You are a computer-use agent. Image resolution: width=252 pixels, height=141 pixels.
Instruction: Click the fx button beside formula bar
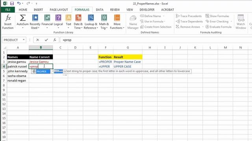55,40
